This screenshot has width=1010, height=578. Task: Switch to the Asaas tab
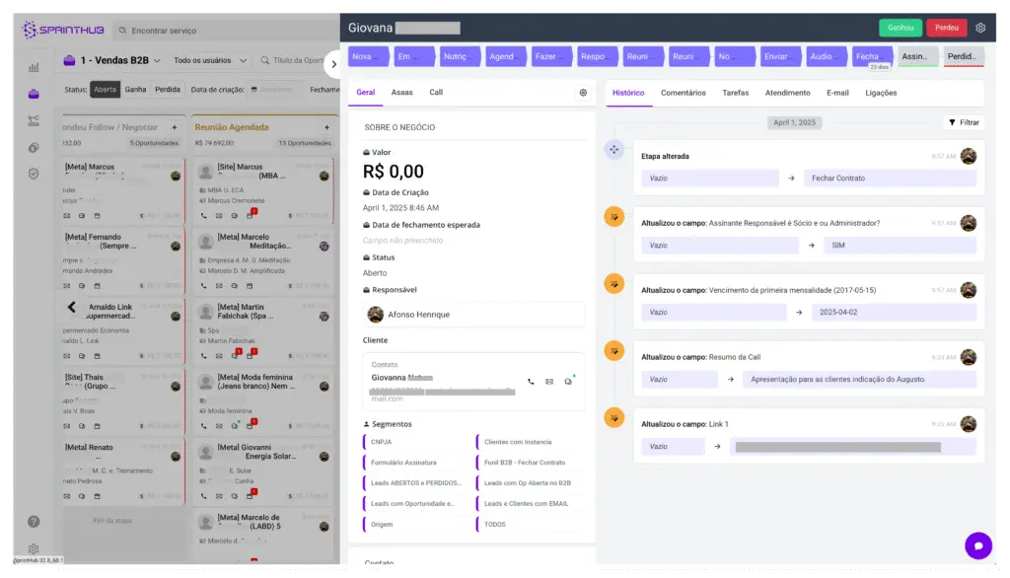pyautogui.click(x=402, y=93)
